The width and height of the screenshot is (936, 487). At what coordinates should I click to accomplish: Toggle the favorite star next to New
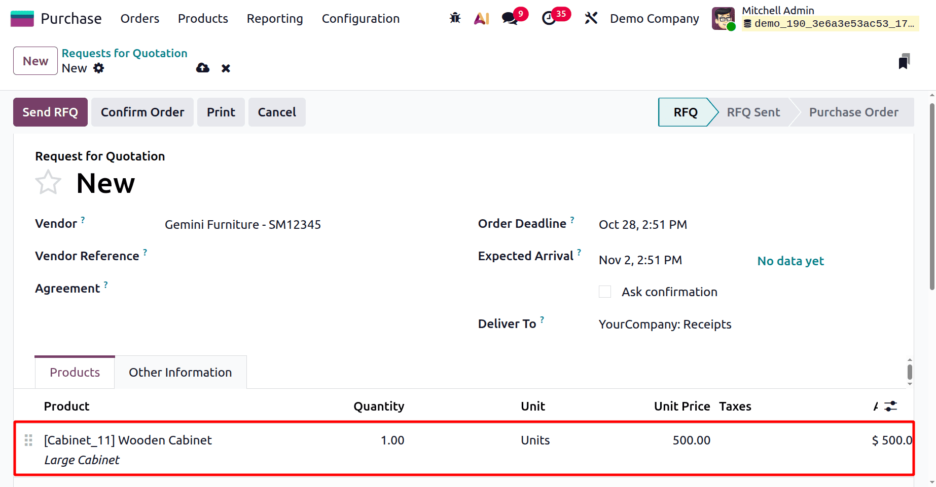pos(48,182)
